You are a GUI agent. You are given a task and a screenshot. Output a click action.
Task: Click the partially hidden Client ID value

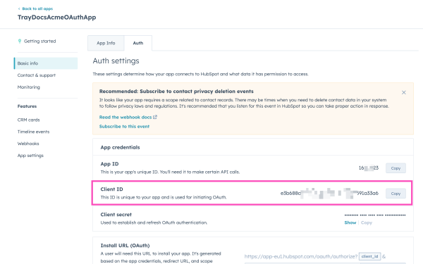[x=329, y=193]
